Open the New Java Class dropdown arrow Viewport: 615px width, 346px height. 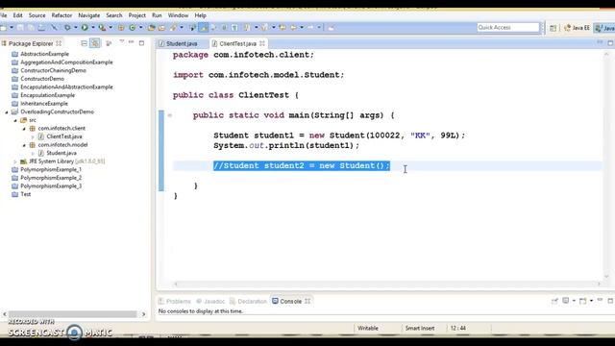(x=141, y=28)
